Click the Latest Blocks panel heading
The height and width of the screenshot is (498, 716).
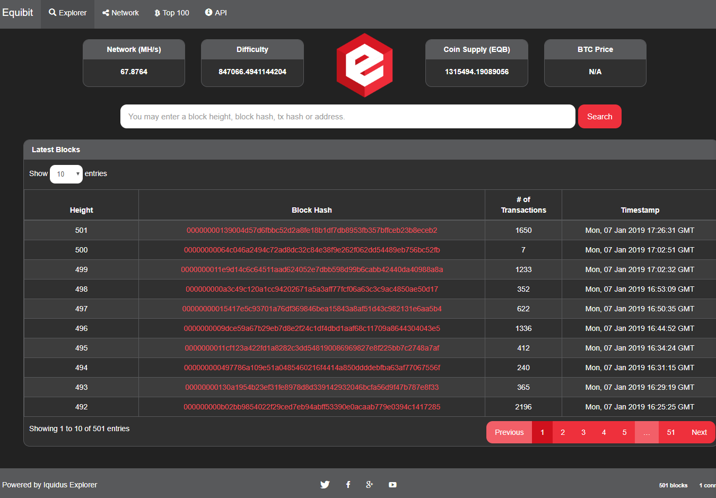56,150
